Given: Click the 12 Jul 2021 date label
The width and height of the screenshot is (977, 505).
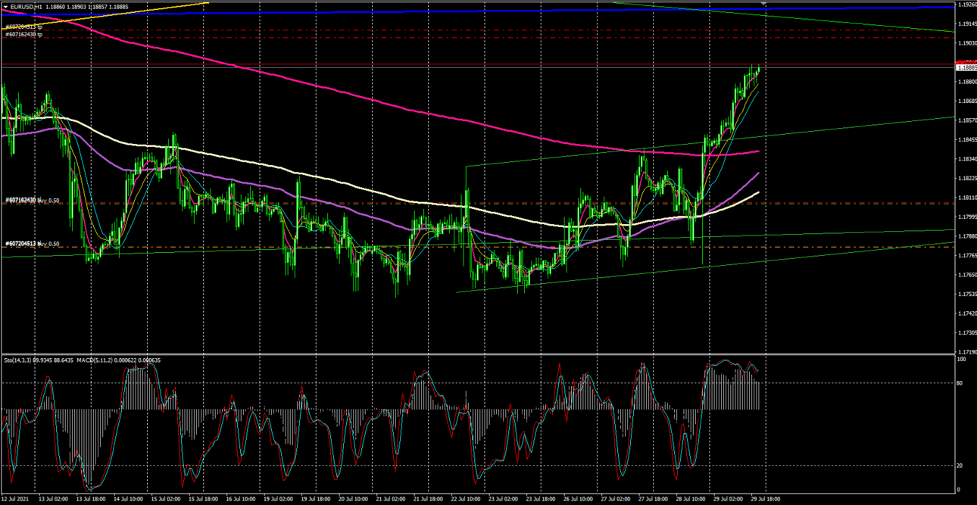Looking at the screenshot, I should click(x=16, y=499).
